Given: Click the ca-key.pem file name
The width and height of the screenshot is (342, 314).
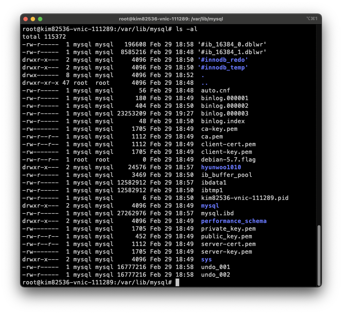Looking at the screenshot, I should [219, 129].
